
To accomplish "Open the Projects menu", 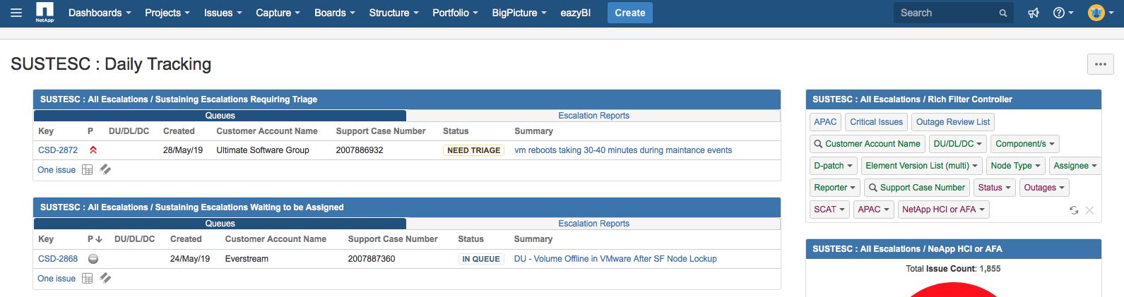I will [x=167, y=13].
